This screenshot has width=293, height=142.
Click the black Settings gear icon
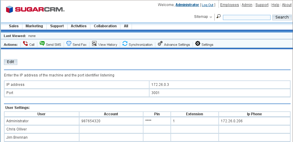198,44
